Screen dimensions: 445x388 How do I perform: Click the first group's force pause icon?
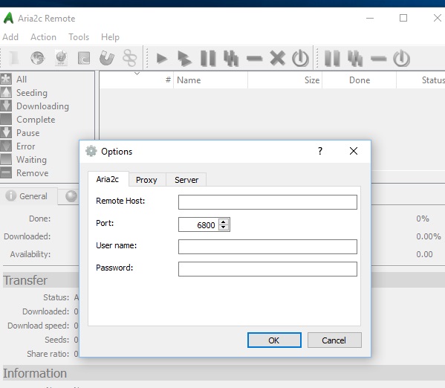pyautogui.click(x=231, y=58)
